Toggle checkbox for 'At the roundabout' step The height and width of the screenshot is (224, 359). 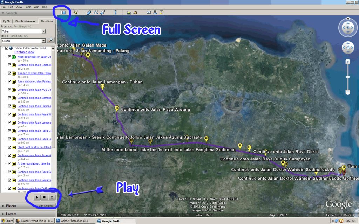tap(10, 163)
